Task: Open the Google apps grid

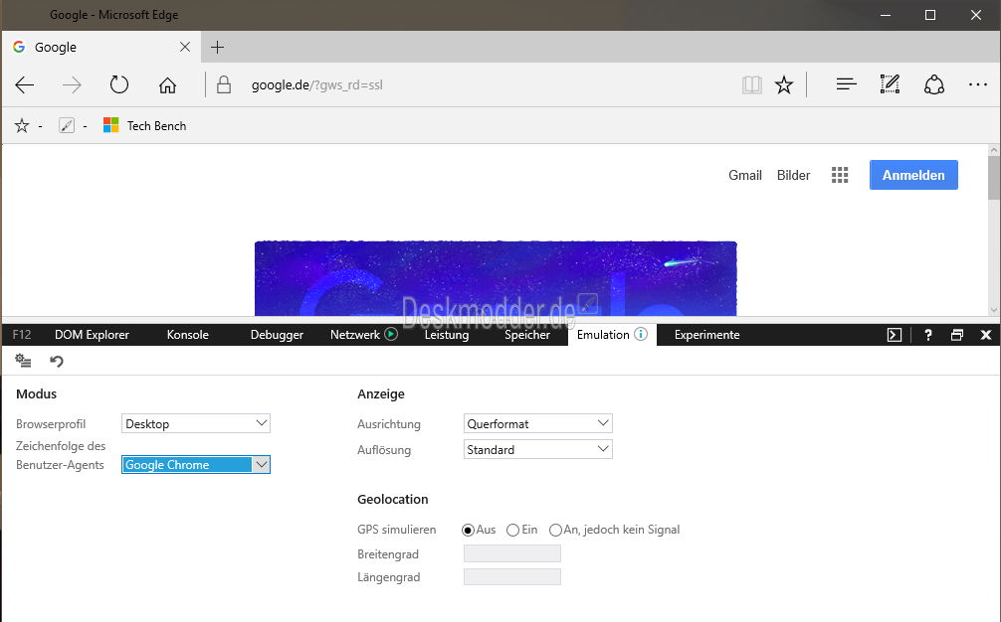Action: point(840,175)
